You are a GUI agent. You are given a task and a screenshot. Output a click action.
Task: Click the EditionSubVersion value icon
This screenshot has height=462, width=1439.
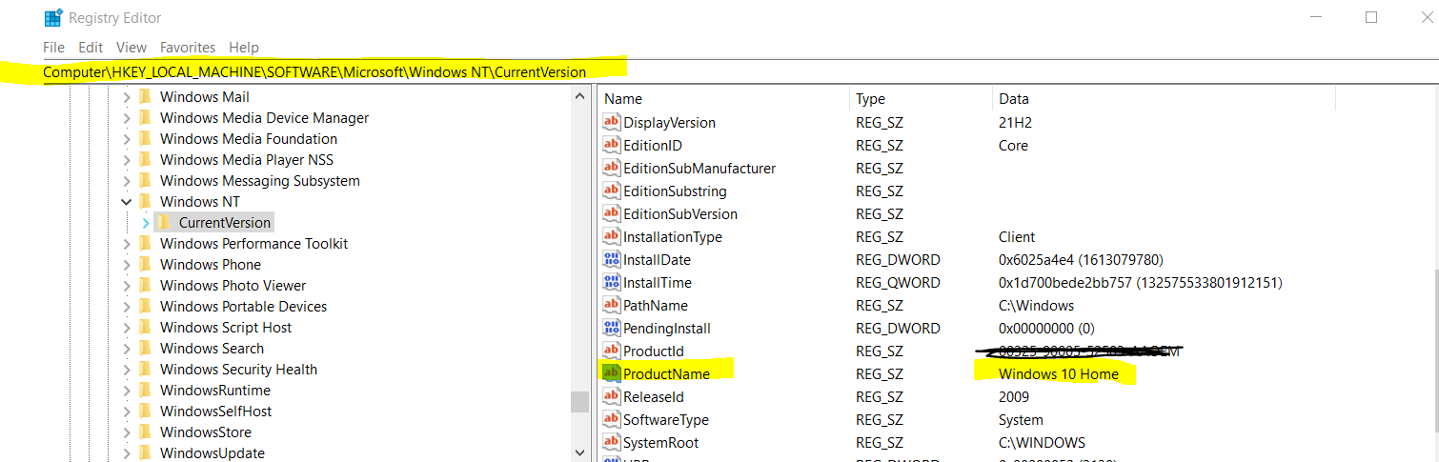point(612,213)
